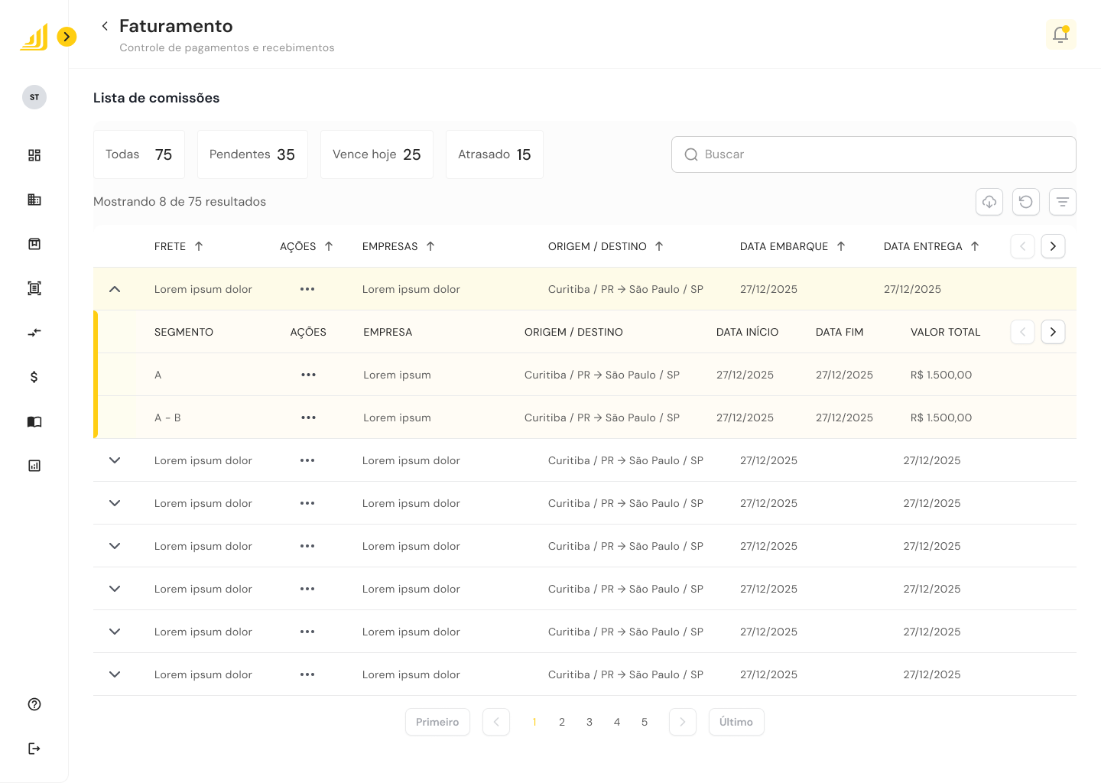Viewport: 1101px width, 783px height.
Task: Open the help question mark icon
Action: coord(34,704)
